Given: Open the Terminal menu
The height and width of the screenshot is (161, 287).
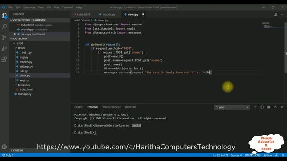Looking at the screenshot, I should pyautogui.click(x=67, y=8).
